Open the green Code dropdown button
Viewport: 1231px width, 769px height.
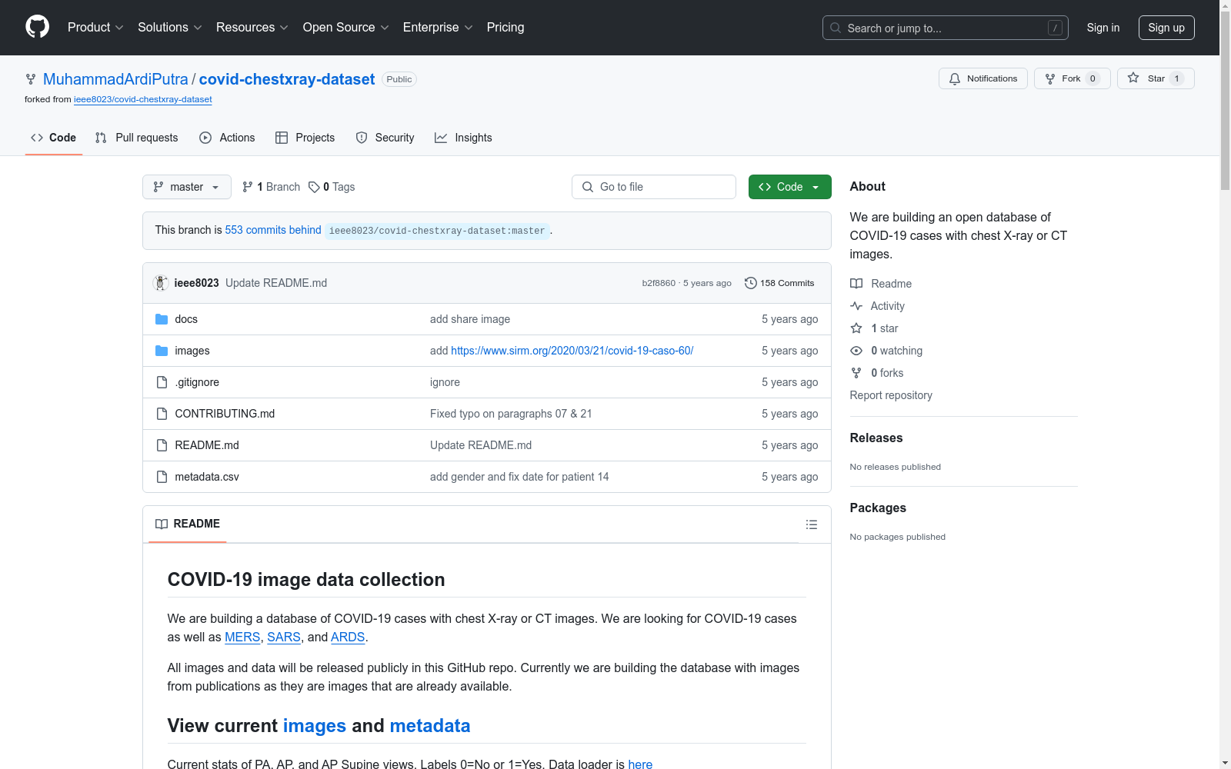point(790,187)
